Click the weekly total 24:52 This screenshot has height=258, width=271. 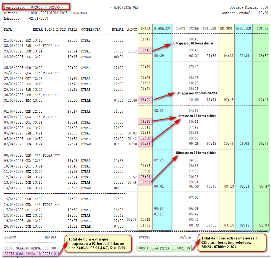pyautogui.click(x=211, y=56)
